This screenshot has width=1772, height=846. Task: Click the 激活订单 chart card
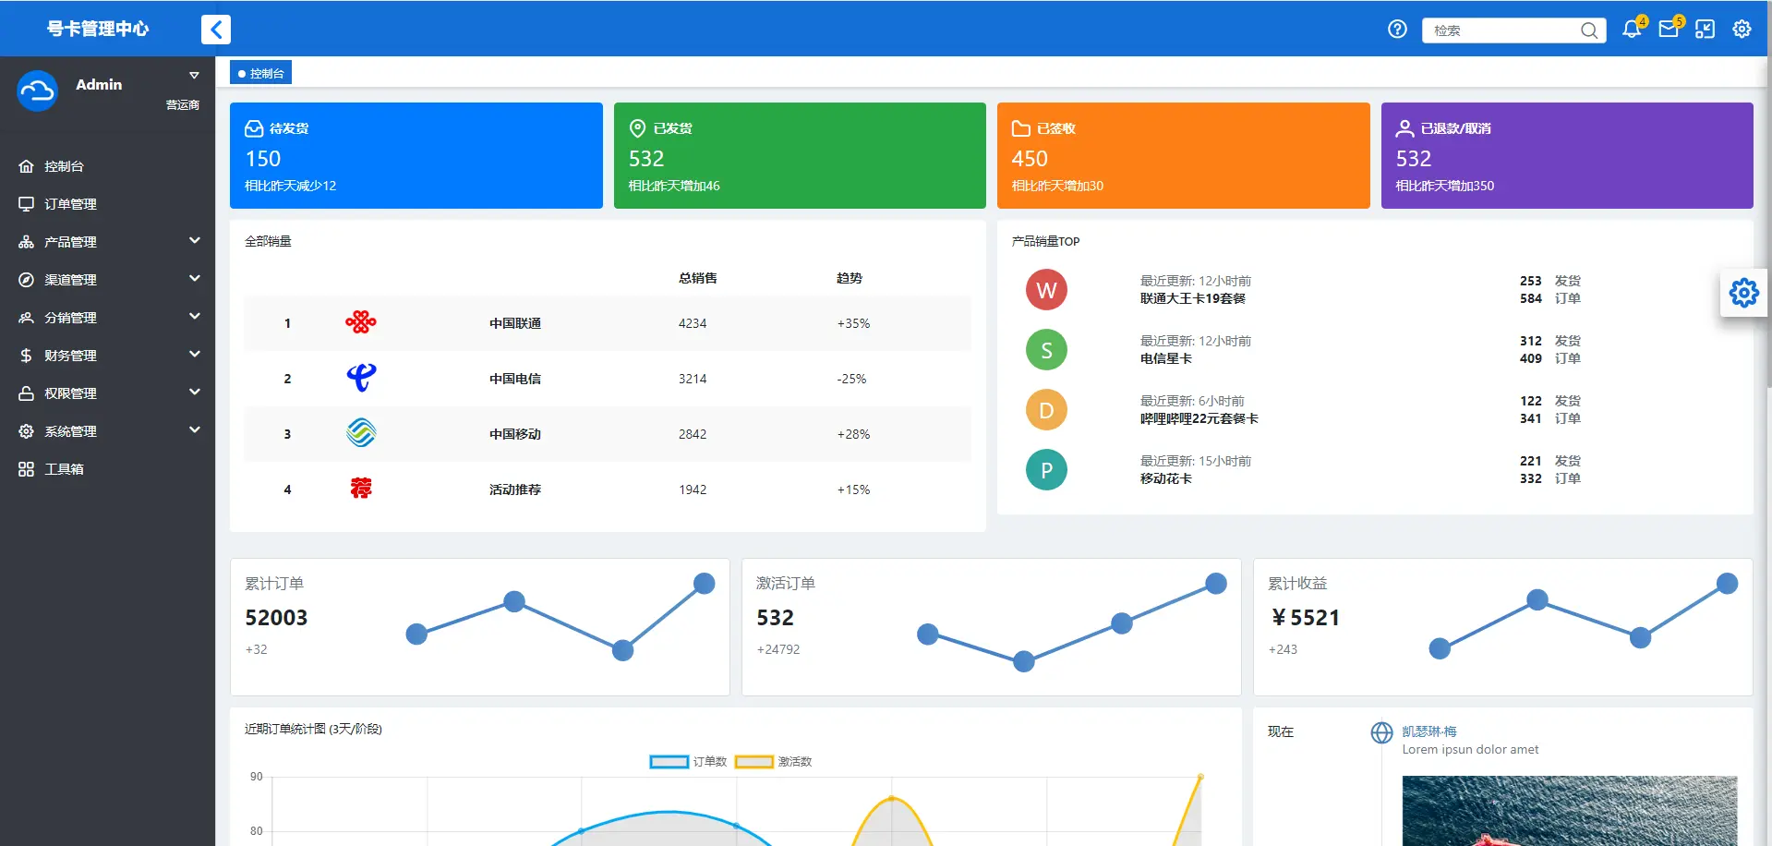pos(991,627)
